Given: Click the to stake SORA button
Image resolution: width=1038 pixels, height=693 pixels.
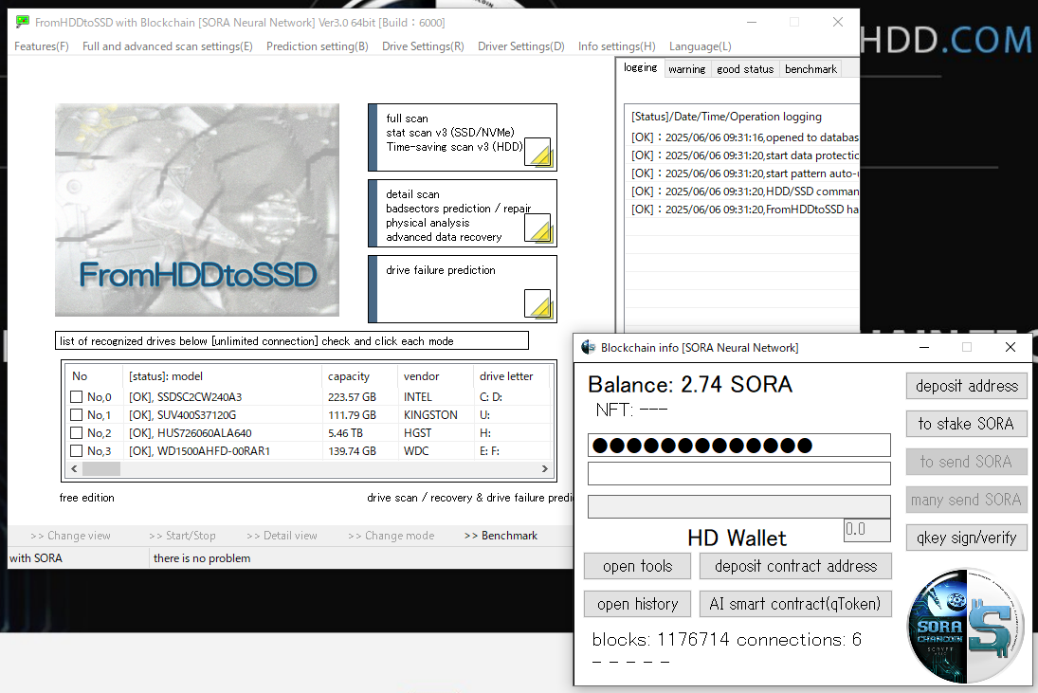Looking at the screenshot, I should click(x=966, y=424).
